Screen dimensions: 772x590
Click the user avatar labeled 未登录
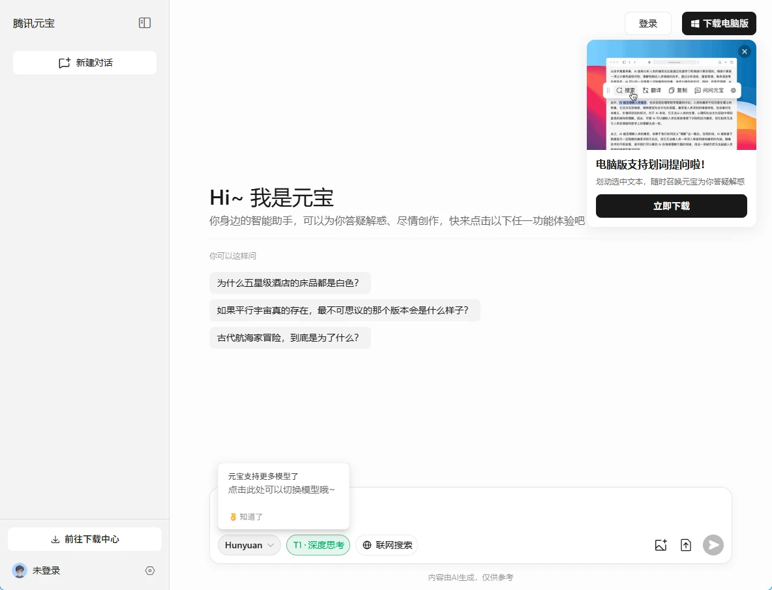(x=20, y=570)
